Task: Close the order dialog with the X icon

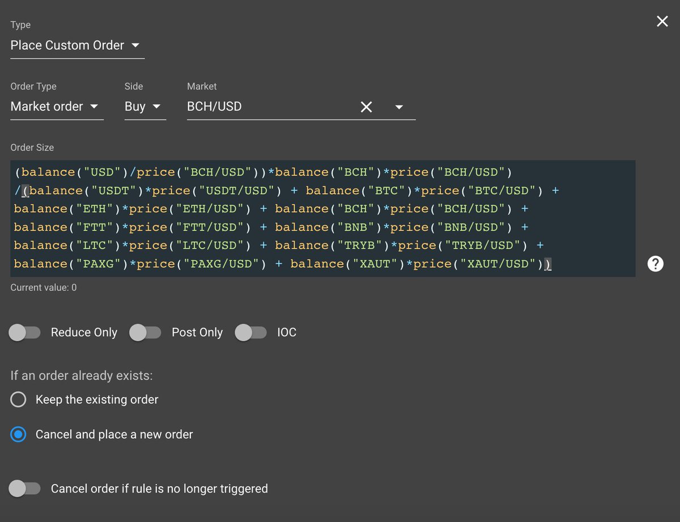Action: 662,22
